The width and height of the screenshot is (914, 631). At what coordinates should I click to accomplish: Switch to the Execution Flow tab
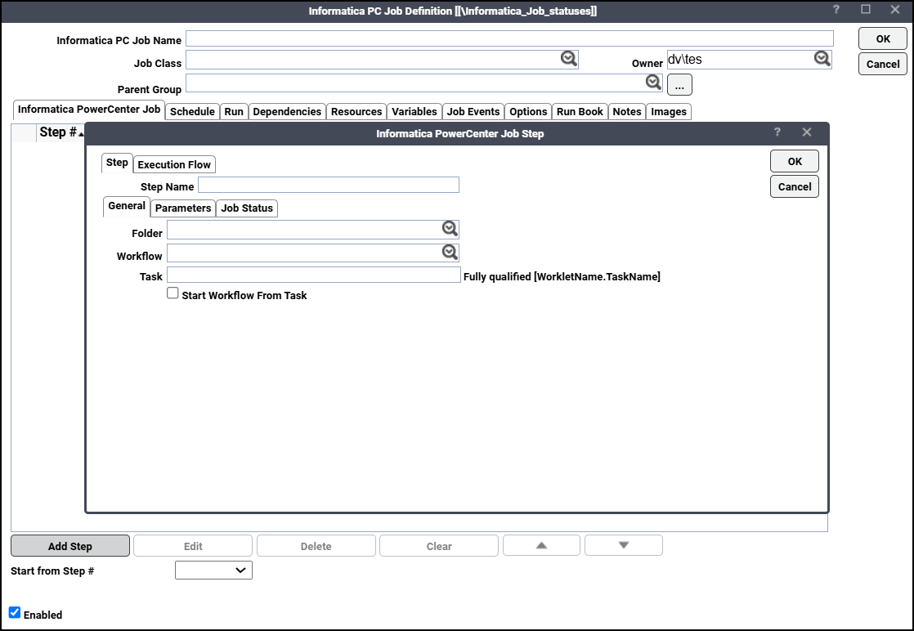point(174,164)
